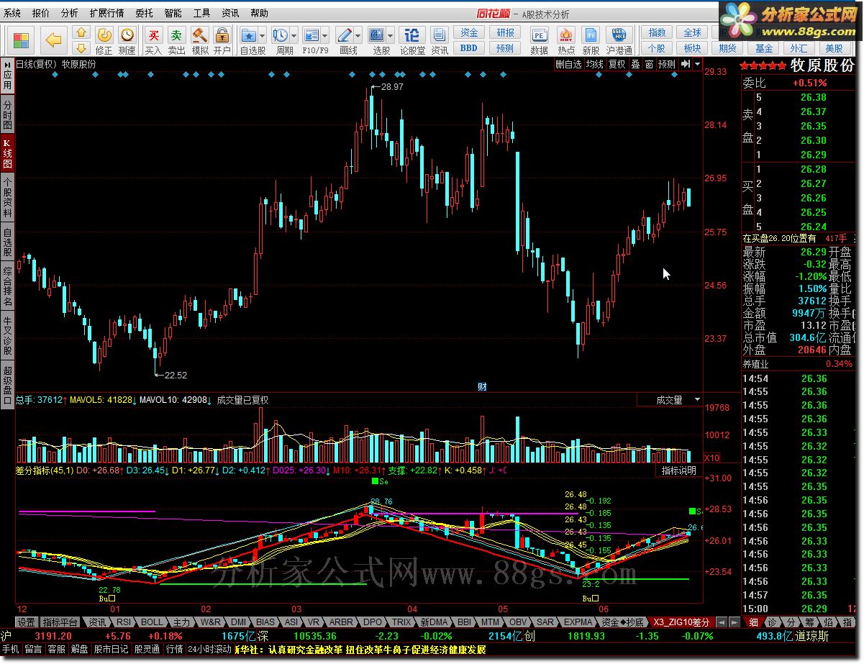
Task: Toggle 均线 moving averages display
Action: coord(594,64)
